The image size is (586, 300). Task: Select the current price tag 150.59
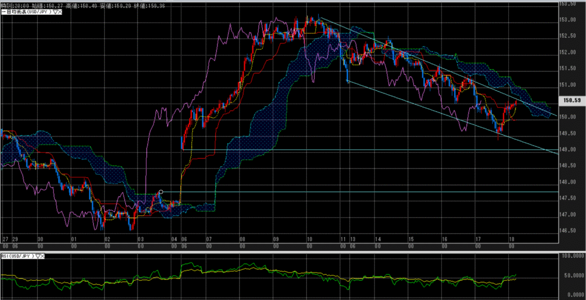pyautogui.click(x=572, y=101)
